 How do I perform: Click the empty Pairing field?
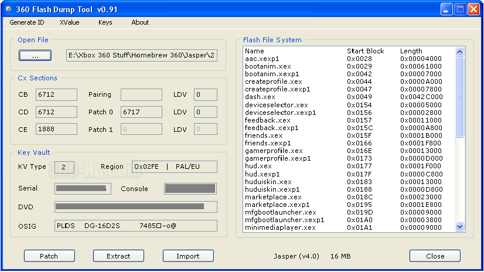click(x=141, y=95)
